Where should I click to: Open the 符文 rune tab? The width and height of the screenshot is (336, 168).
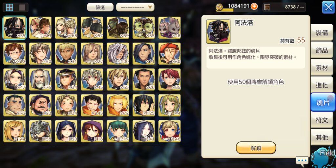click(322, 120)
